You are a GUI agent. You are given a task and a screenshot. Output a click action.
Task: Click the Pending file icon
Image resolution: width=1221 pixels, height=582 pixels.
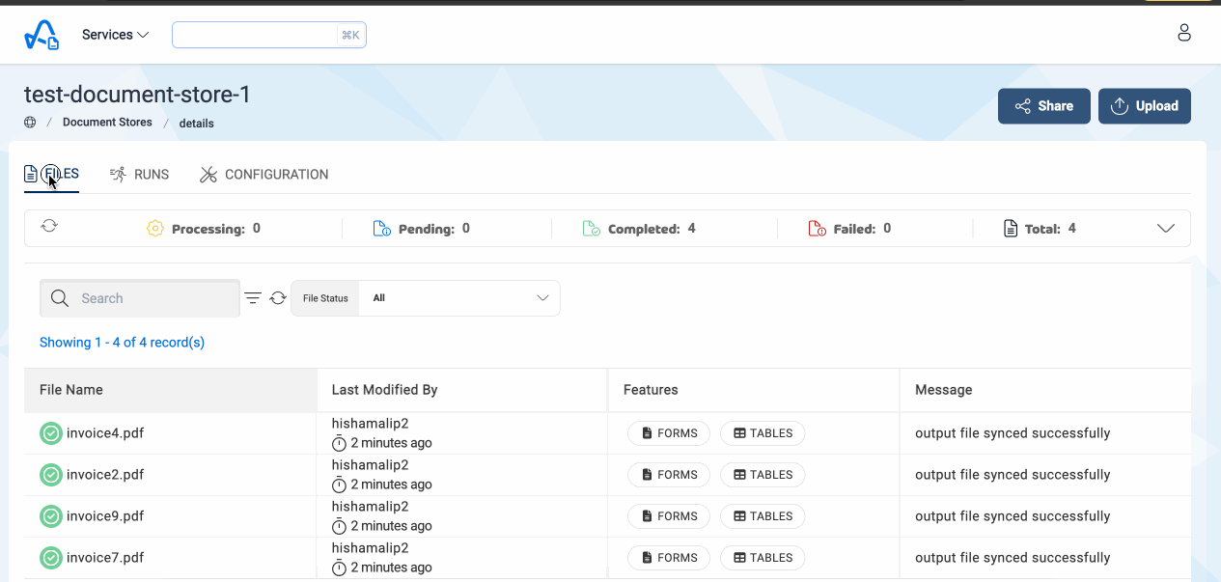click(x=381, y=229)
